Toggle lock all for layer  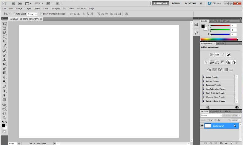(219, 120)
